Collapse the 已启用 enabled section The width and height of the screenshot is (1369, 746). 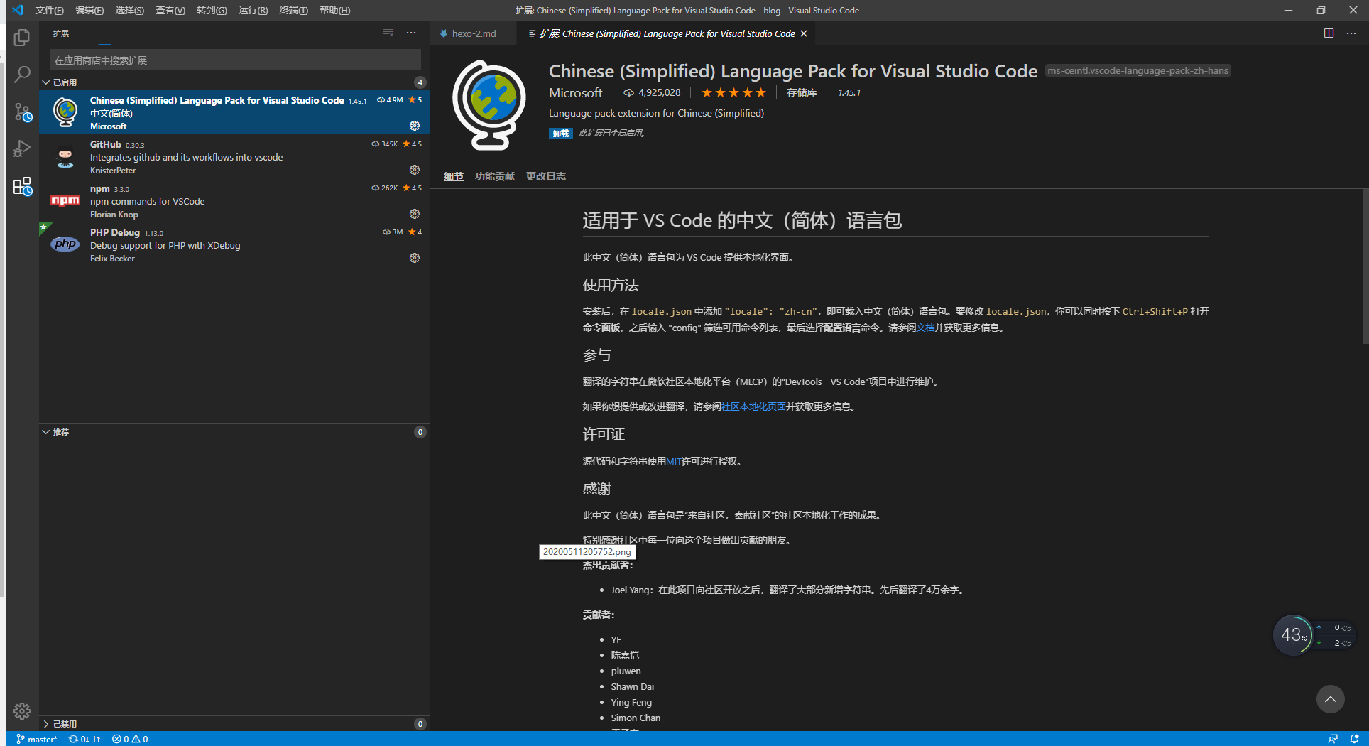pos(234,82)
